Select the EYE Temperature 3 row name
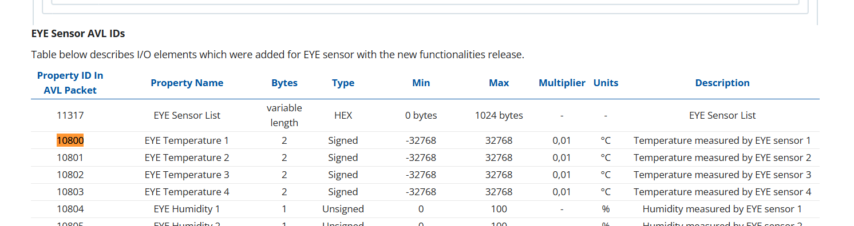This screenshot has width=854, height=226. point(187,175)
